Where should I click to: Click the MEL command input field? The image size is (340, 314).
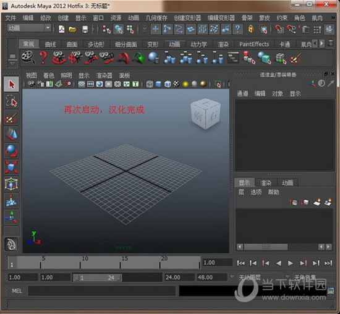(x=102, y=291)
